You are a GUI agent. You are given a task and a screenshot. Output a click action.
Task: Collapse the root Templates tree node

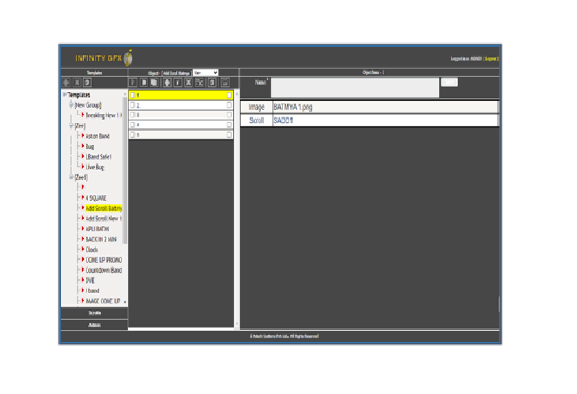[65, 95]
